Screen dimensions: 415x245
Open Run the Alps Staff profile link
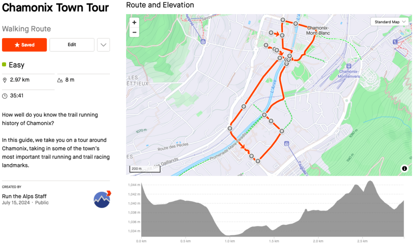click(24, 196)
